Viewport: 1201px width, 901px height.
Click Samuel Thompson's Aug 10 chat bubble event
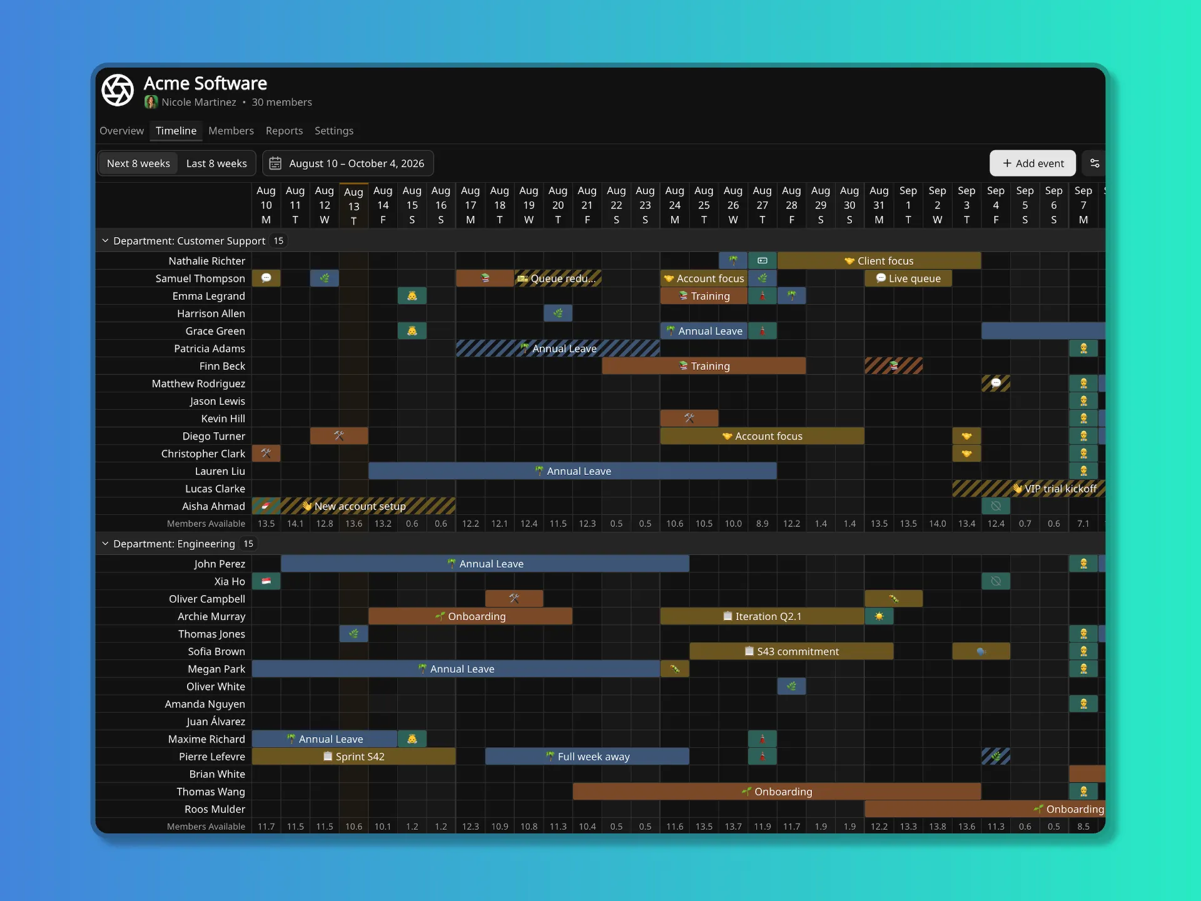[266, 278]
